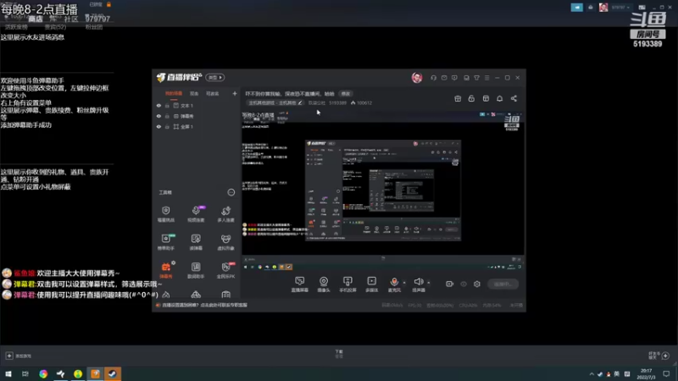This screenshot has height=381, width=678.
Task: Toggle visibility of 弹幕秀 source
Action: click(158, 116)
